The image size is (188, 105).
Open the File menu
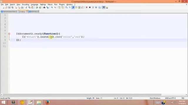pyautogui.click(x=2, y=5)
